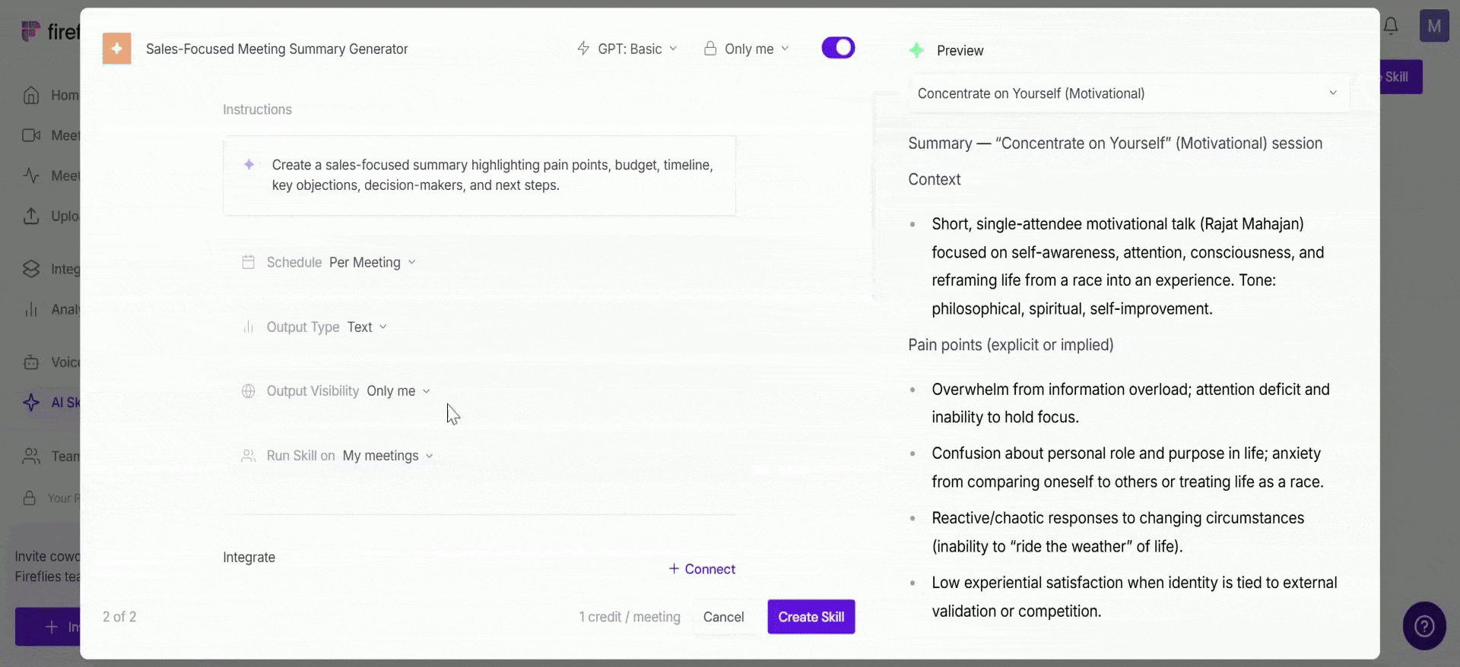Open the GPT: Basic model dropdown
The width and height of the screenshot is (1460, 667).
(627, 49)
